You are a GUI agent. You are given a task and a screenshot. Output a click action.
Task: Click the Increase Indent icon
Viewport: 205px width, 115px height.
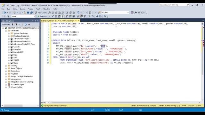coord(100,16)
